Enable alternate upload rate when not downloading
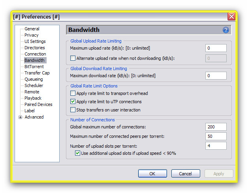 pyautogui.click(x=73, y=58)
